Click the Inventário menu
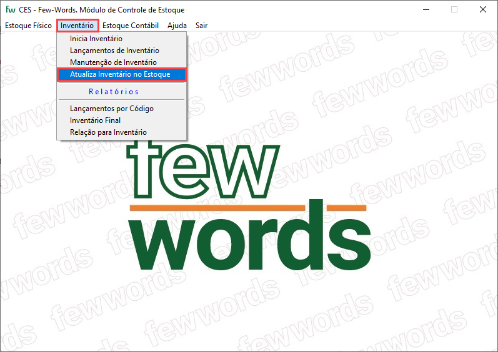 click(77, 26)
